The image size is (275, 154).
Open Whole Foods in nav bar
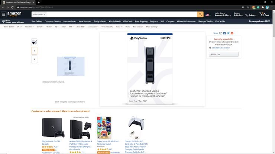[x=115, y=21]
